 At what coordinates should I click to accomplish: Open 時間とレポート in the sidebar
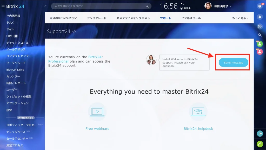click(x=16, y=83)
